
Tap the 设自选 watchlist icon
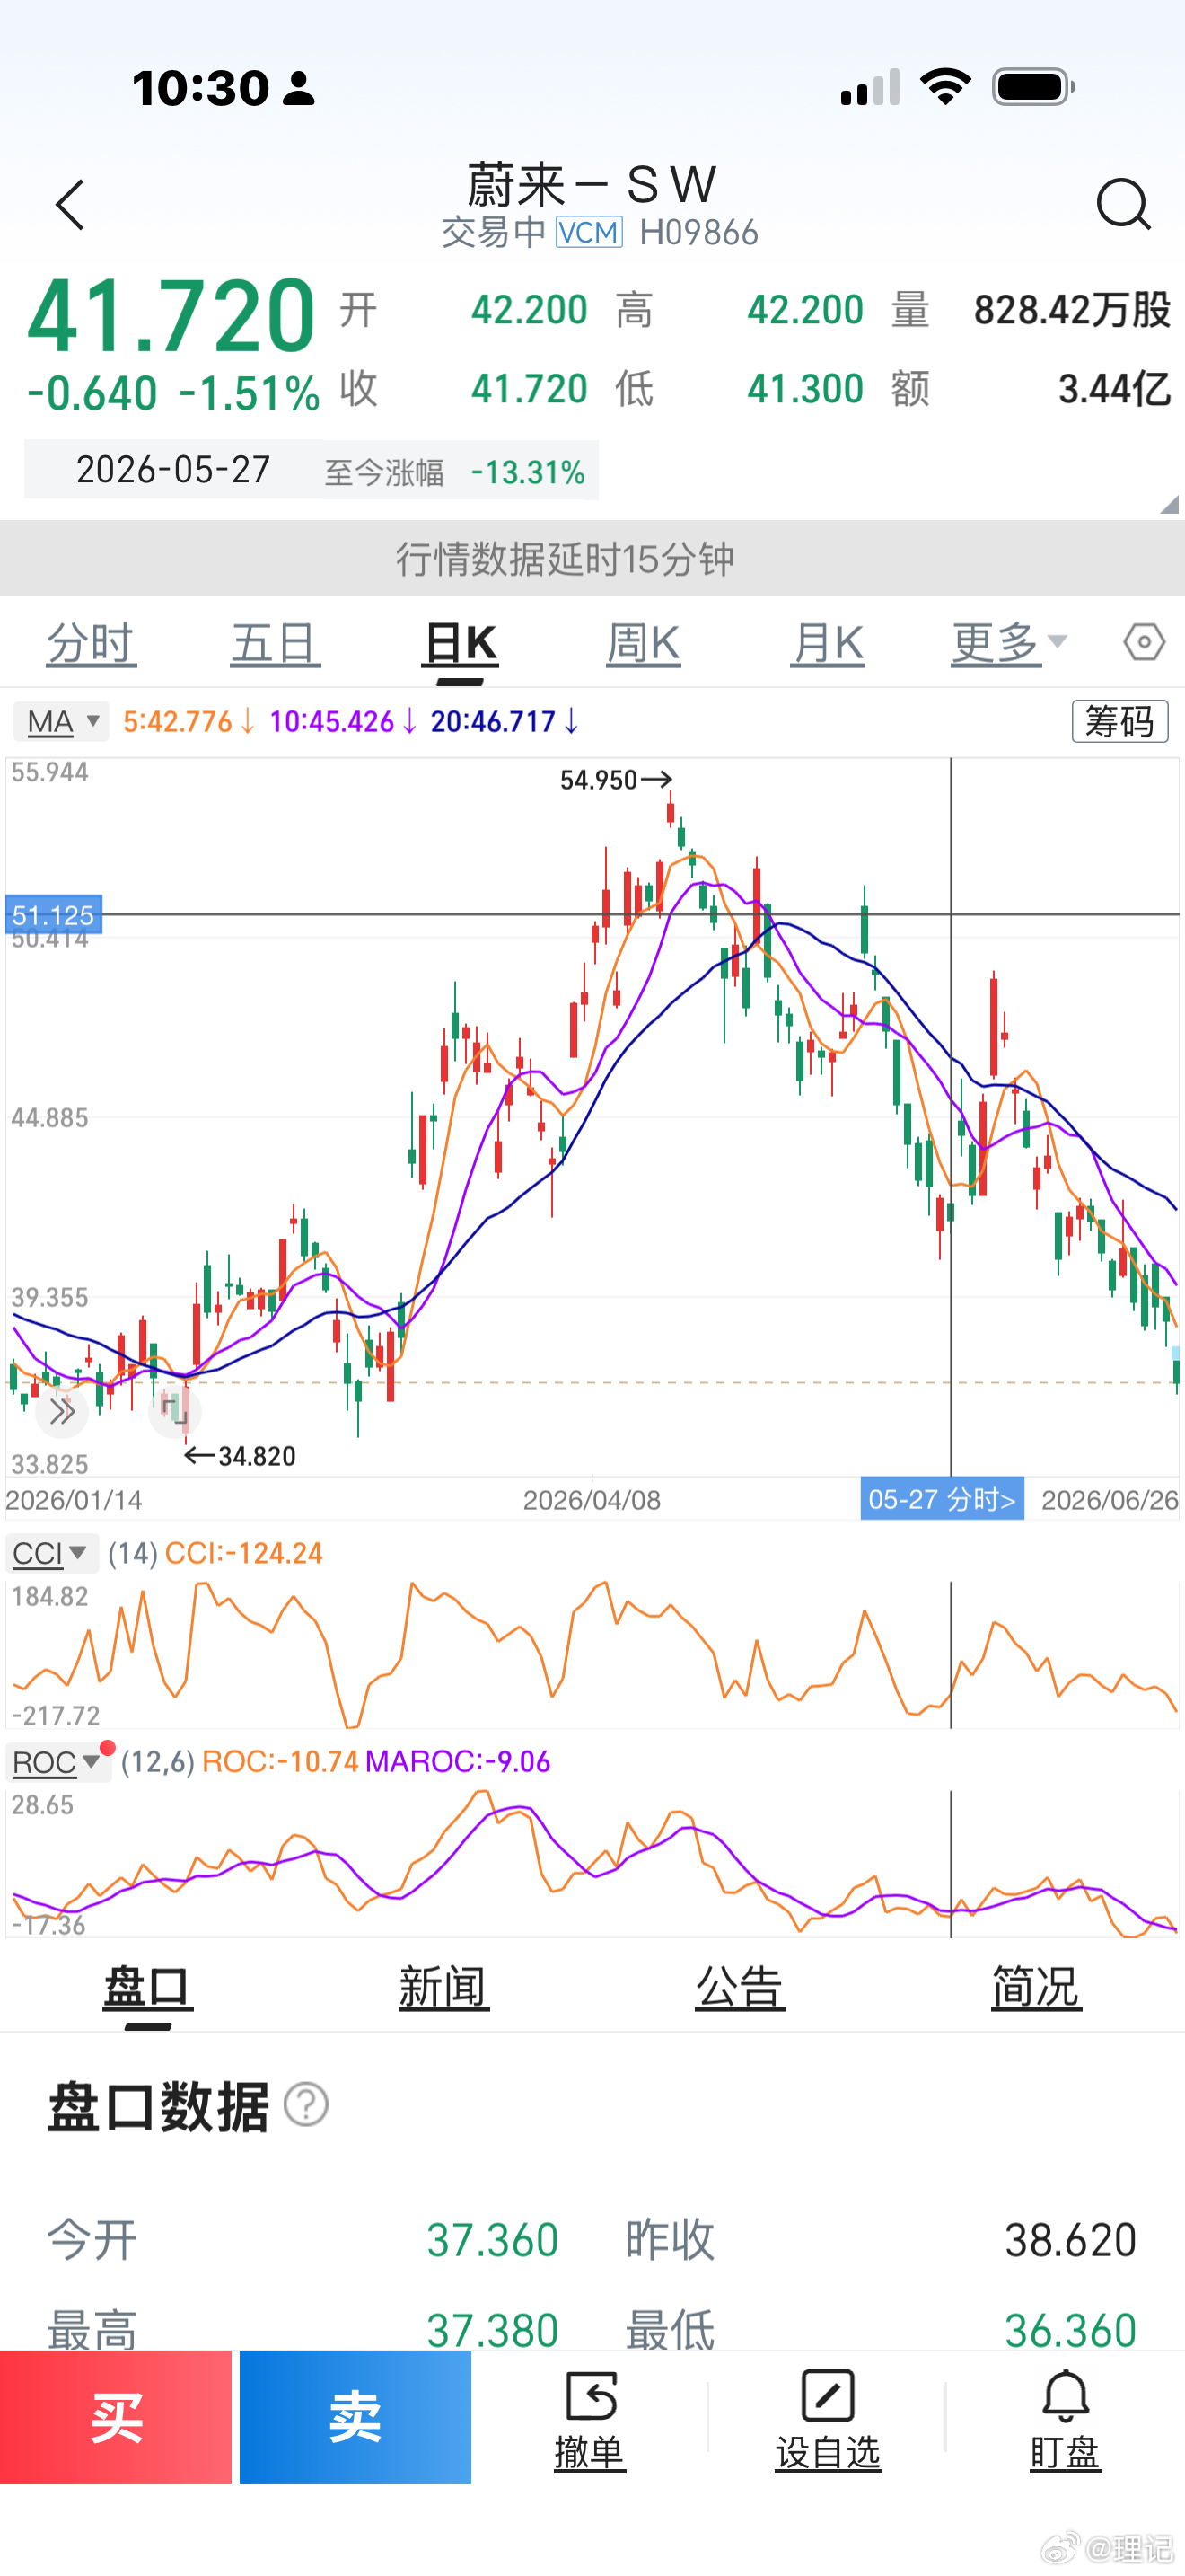pos(829,2395)
